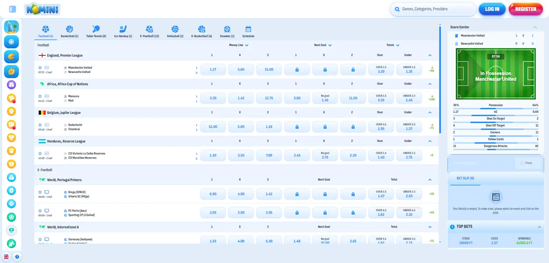Star the Braga vs Vitoria SC match

tap(40, 192)
